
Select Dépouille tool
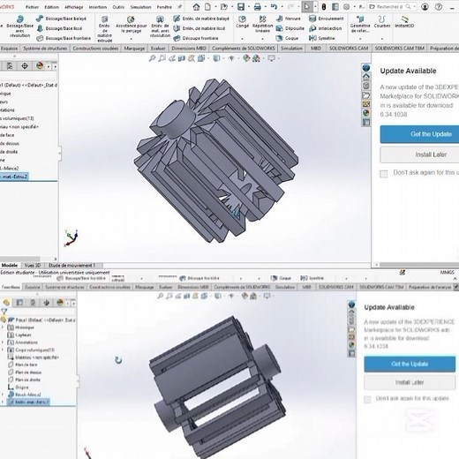[x=290, y=28]
